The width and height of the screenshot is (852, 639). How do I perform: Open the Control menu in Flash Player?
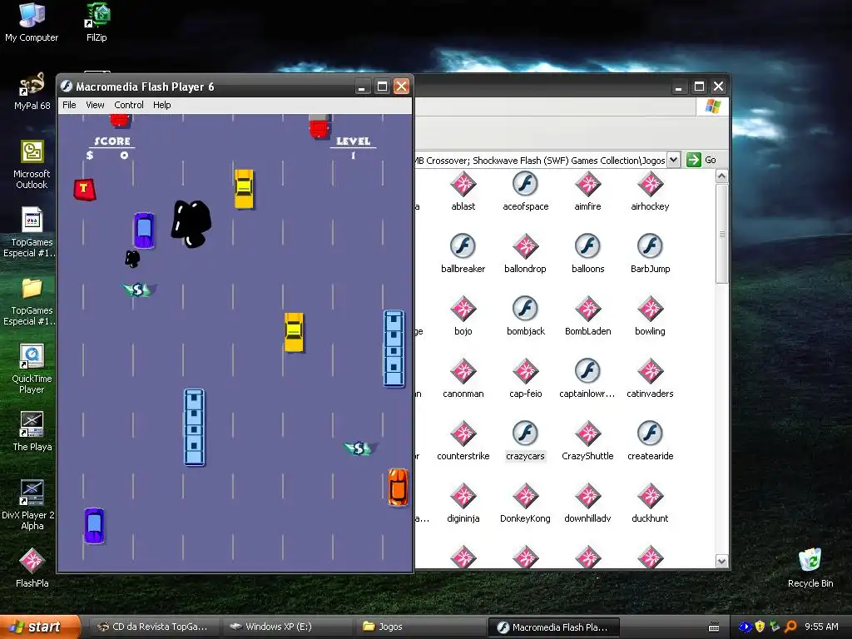coord(129,105)
